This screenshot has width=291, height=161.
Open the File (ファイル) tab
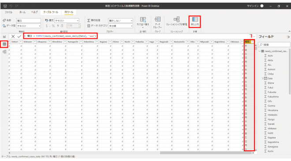click(x=8, y=12)
